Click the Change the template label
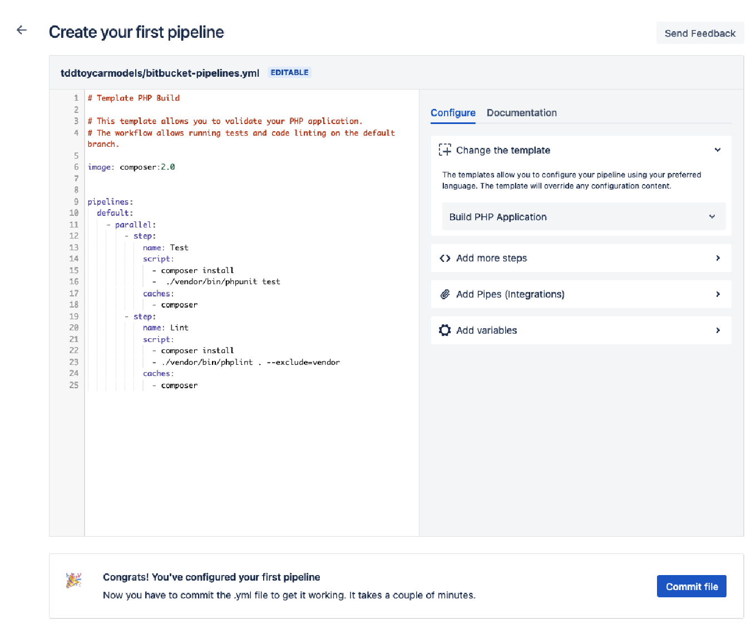 tap(503, 150)
